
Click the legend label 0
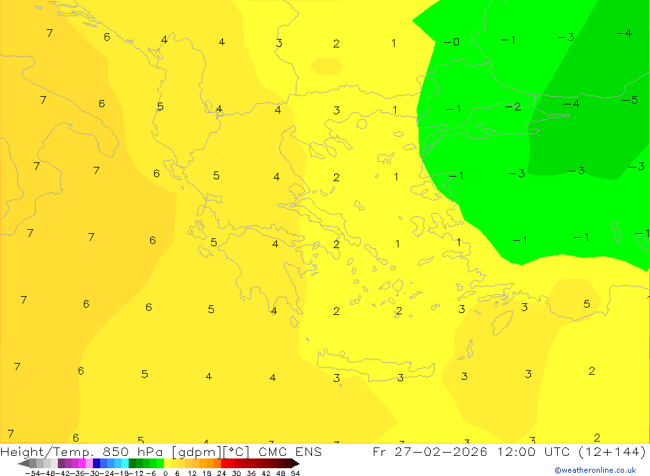(165, 473)
